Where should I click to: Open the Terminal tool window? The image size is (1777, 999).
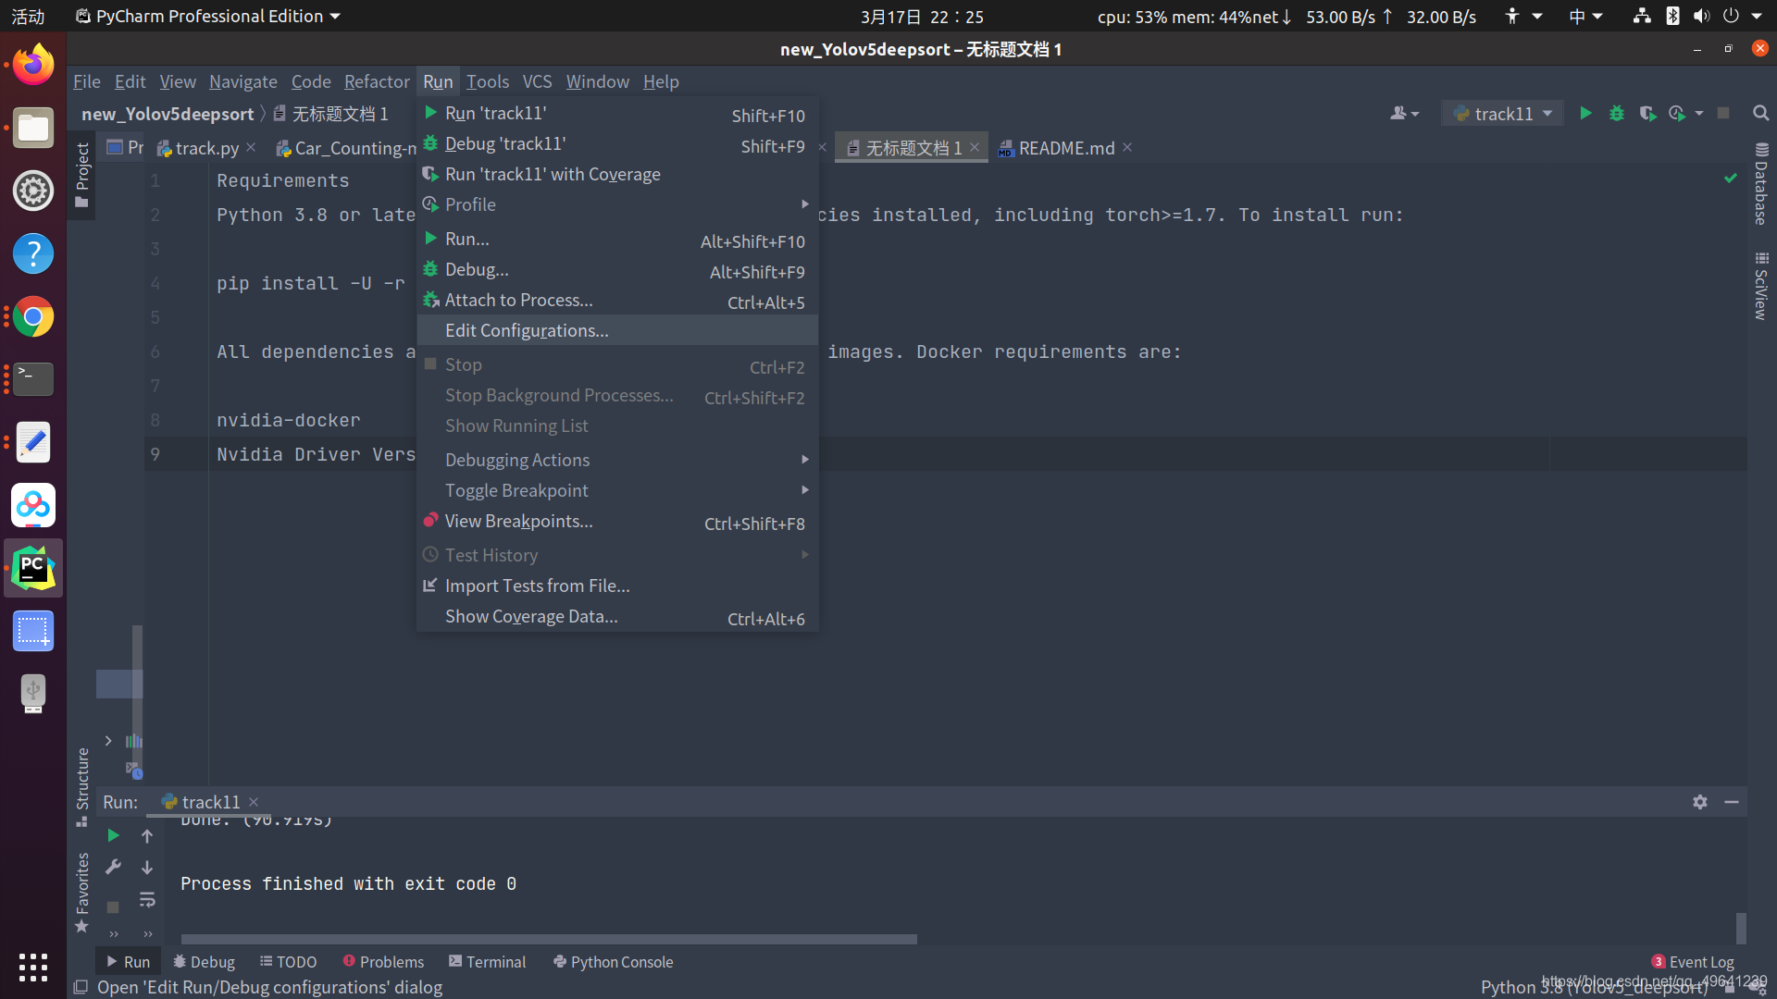(488, 962)
